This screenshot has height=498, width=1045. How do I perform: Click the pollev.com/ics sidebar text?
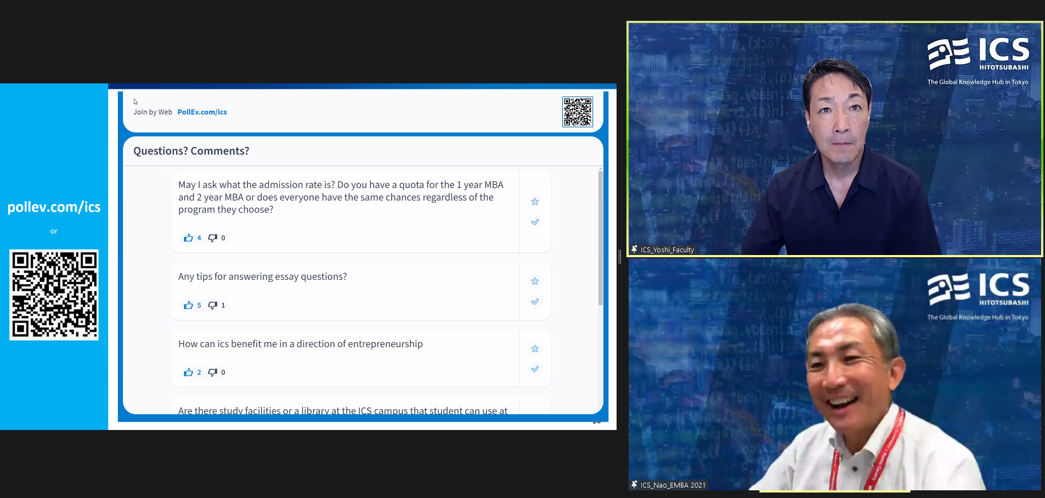[54, 207]
